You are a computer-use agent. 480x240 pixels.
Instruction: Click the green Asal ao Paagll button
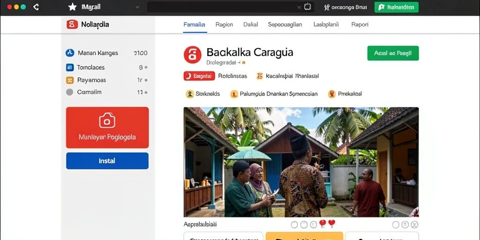pos(393,53)
